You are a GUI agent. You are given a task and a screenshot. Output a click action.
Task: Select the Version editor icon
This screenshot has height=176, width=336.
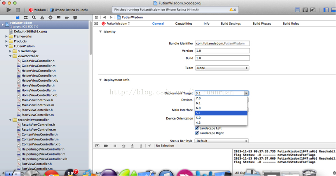(313, 10)
